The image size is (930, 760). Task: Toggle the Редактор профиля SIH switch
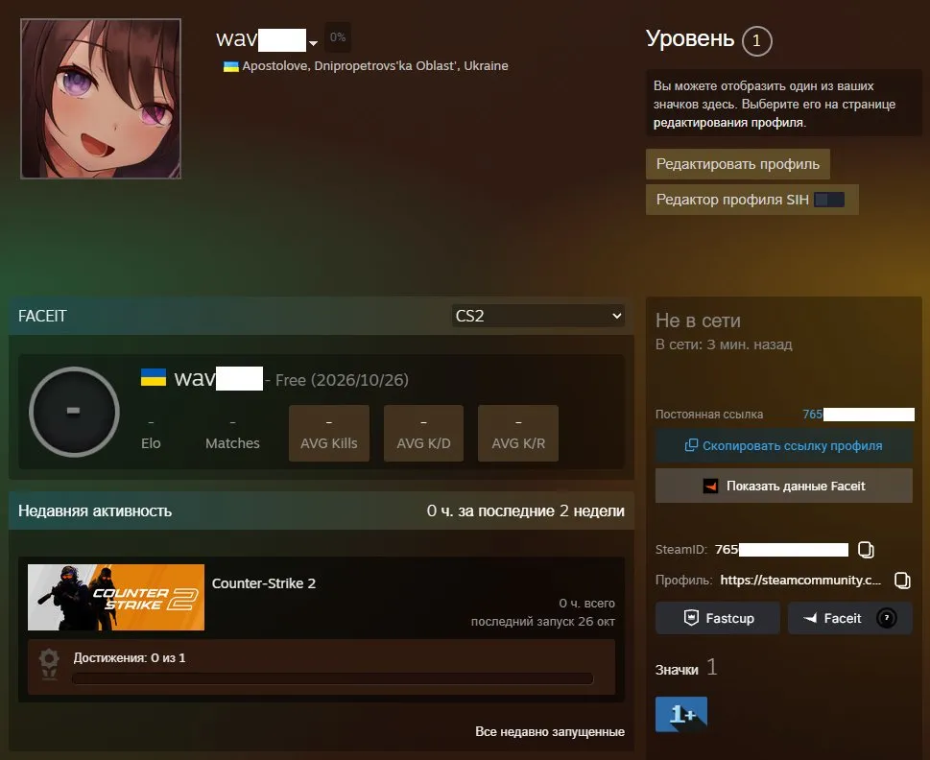[829, 200]
